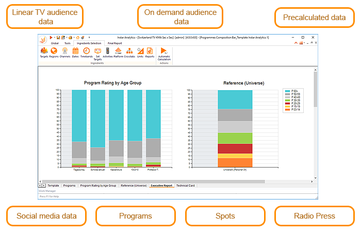Open the Timebands clock icon
Screen dimensions: 361x232
[86, 52]
